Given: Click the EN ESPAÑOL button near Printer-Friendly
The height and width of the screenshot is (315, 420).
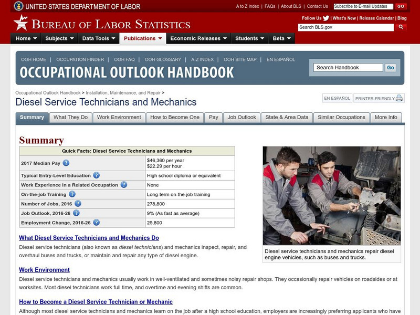Looking at the screenshot, I should [337, 98].
